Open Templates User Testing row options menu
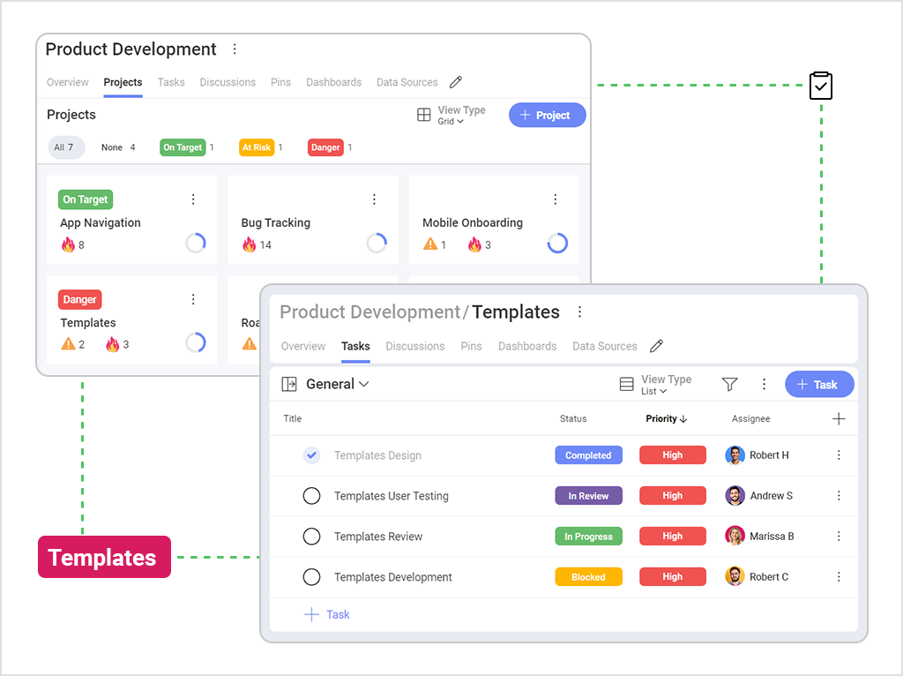Screen dimensions: 903x676 pos(839,496)
